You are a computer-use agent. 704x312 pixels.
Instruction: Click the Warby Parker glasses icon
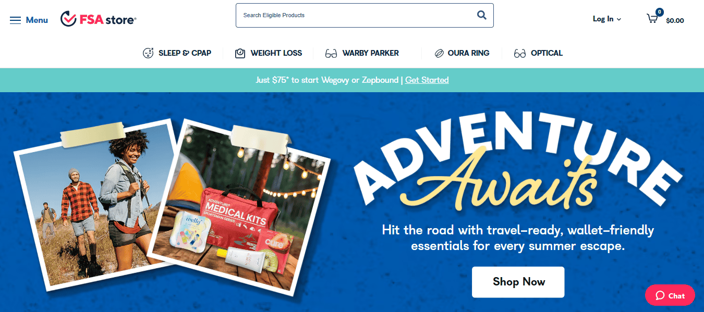(331, 54)
